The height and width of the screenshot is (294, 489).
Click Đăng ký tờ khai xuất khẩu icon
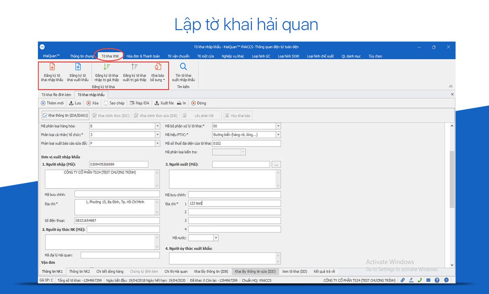click(x=78, y=67)
